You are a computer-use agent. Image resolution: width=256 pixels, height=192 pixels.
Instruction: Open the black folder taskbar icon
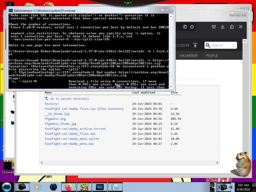click(22, 187)
